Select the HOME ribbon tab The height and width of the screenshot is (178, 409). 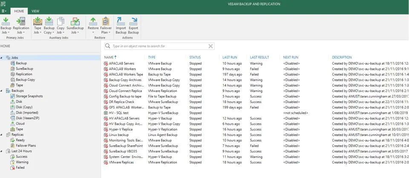(x=19, y=11)
